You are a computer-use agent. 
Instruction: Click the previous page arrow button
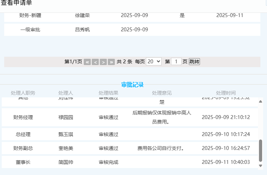(x=95, y=62)
